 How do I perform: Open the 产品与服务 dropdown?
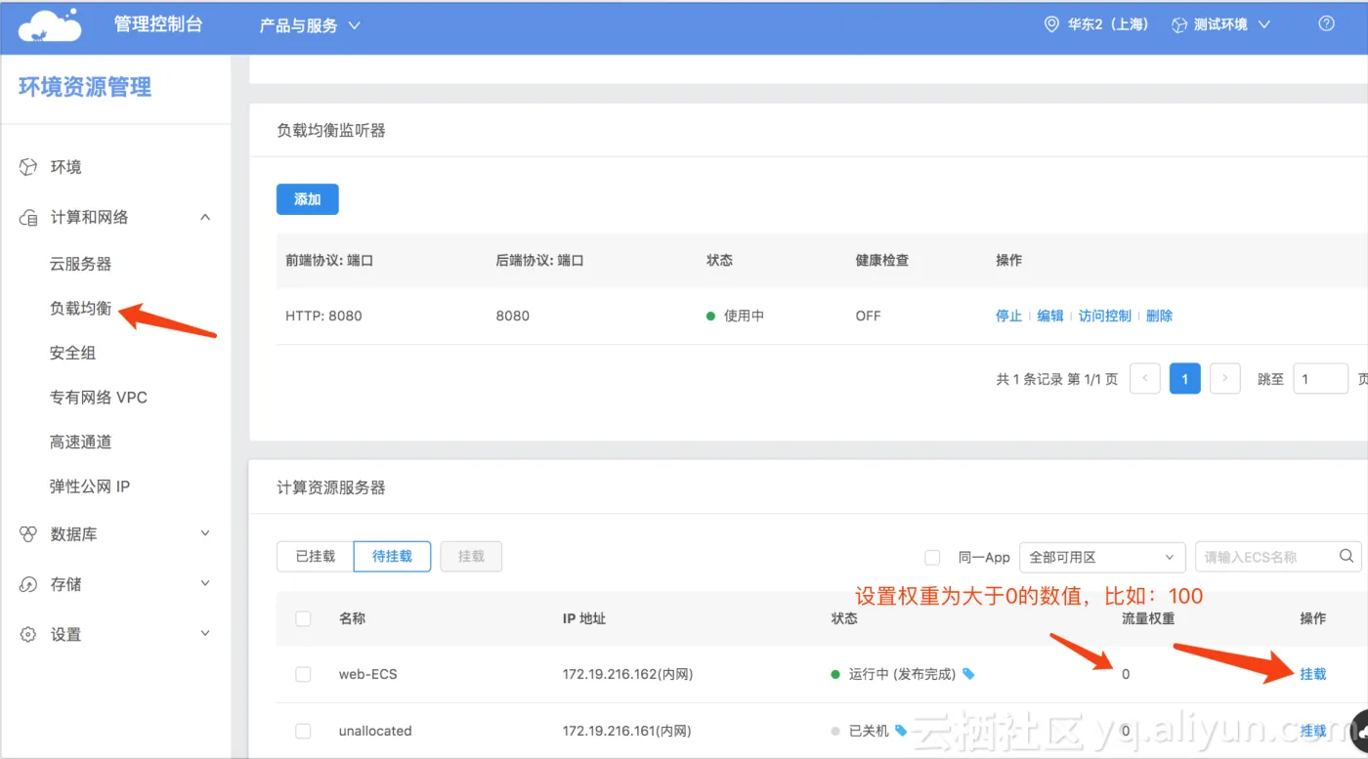[x=309, y=25]
